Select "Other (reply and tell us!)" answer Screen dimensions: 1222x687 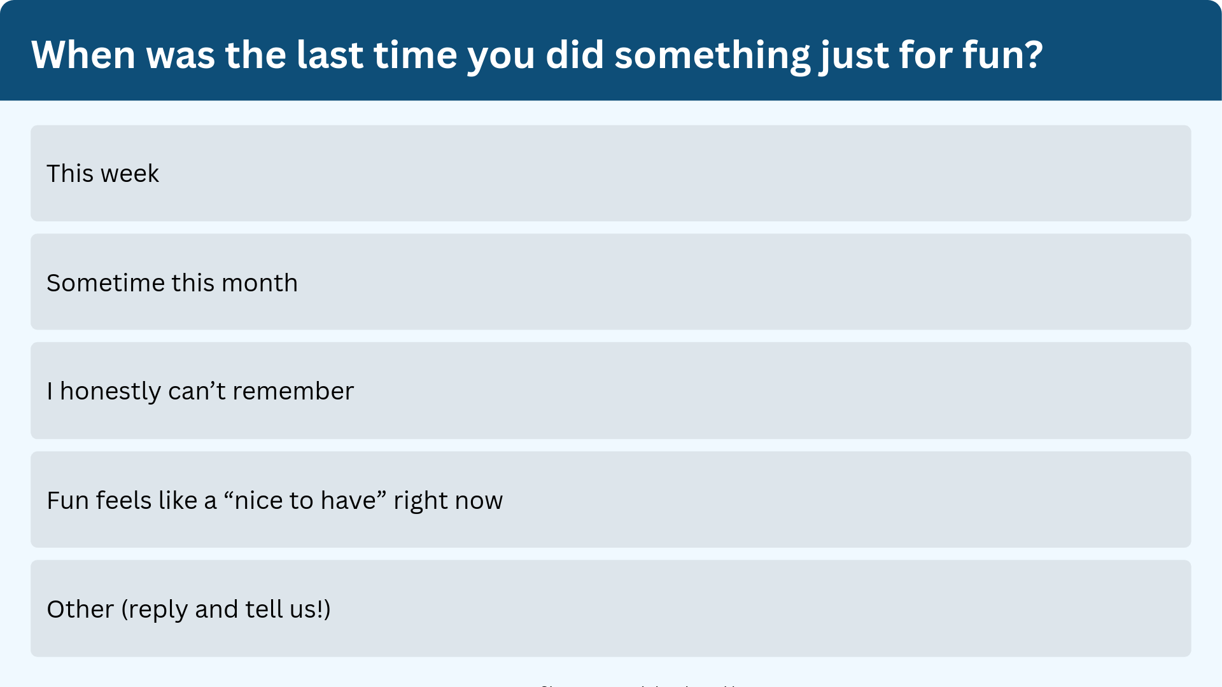coord(611,608)
